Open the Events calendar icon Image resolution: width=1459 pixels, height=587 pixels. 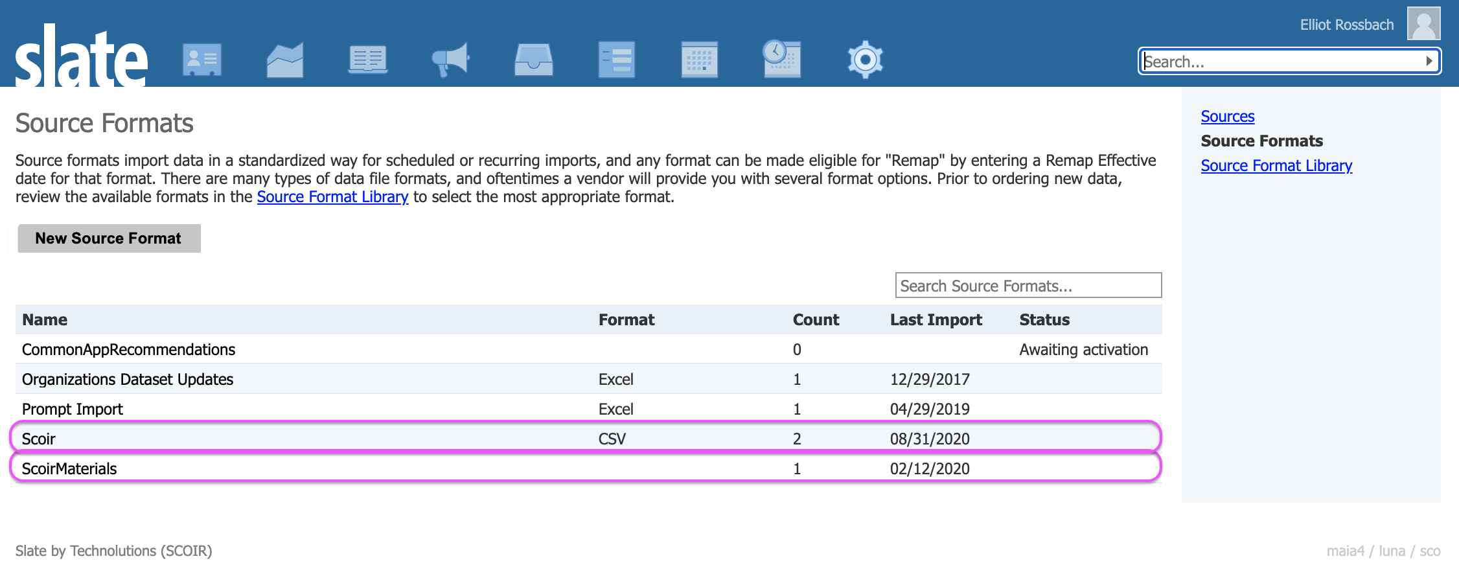pyautogui.click(x=700, y=60)
